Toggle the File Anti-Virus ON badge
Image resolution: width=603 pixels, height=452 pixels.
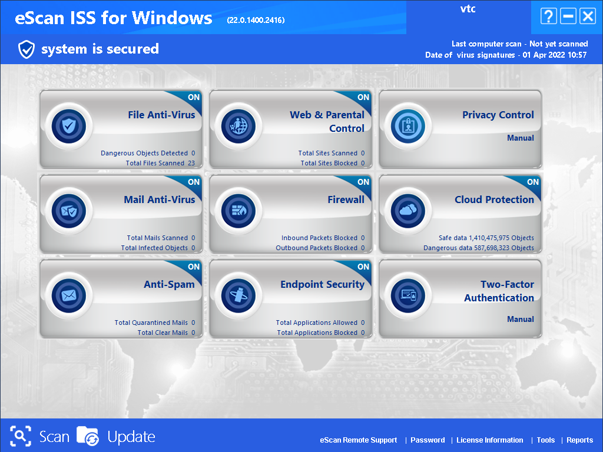pos(193,97)
